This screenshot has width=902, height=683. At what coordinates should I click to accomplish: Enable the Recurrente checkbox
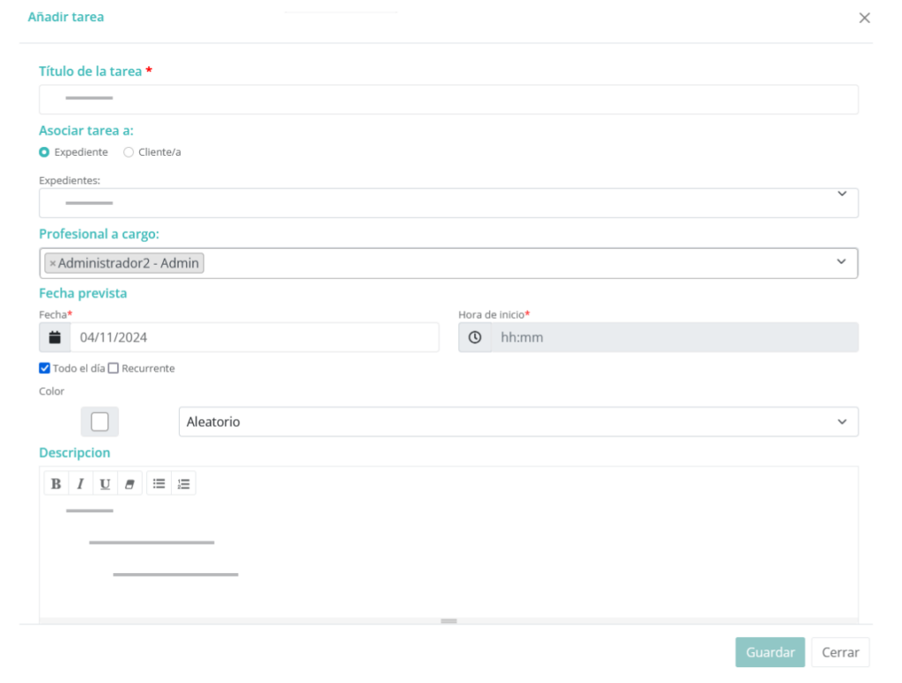pyautogui.click(x=113, y=368)
